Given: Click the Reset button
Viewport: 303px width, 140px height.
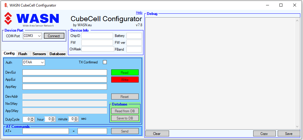Looking at the screenshot, I should click(x=125, y=97).
